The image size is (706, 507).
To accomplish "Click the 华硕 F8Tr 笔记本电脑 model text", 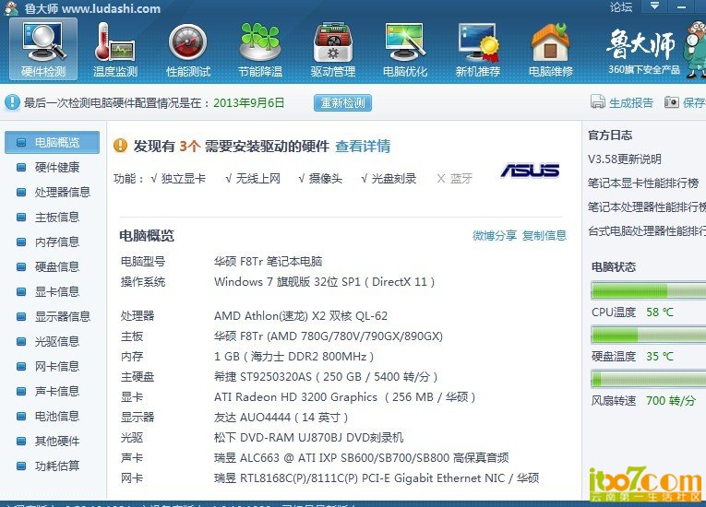I will (268, 262).
